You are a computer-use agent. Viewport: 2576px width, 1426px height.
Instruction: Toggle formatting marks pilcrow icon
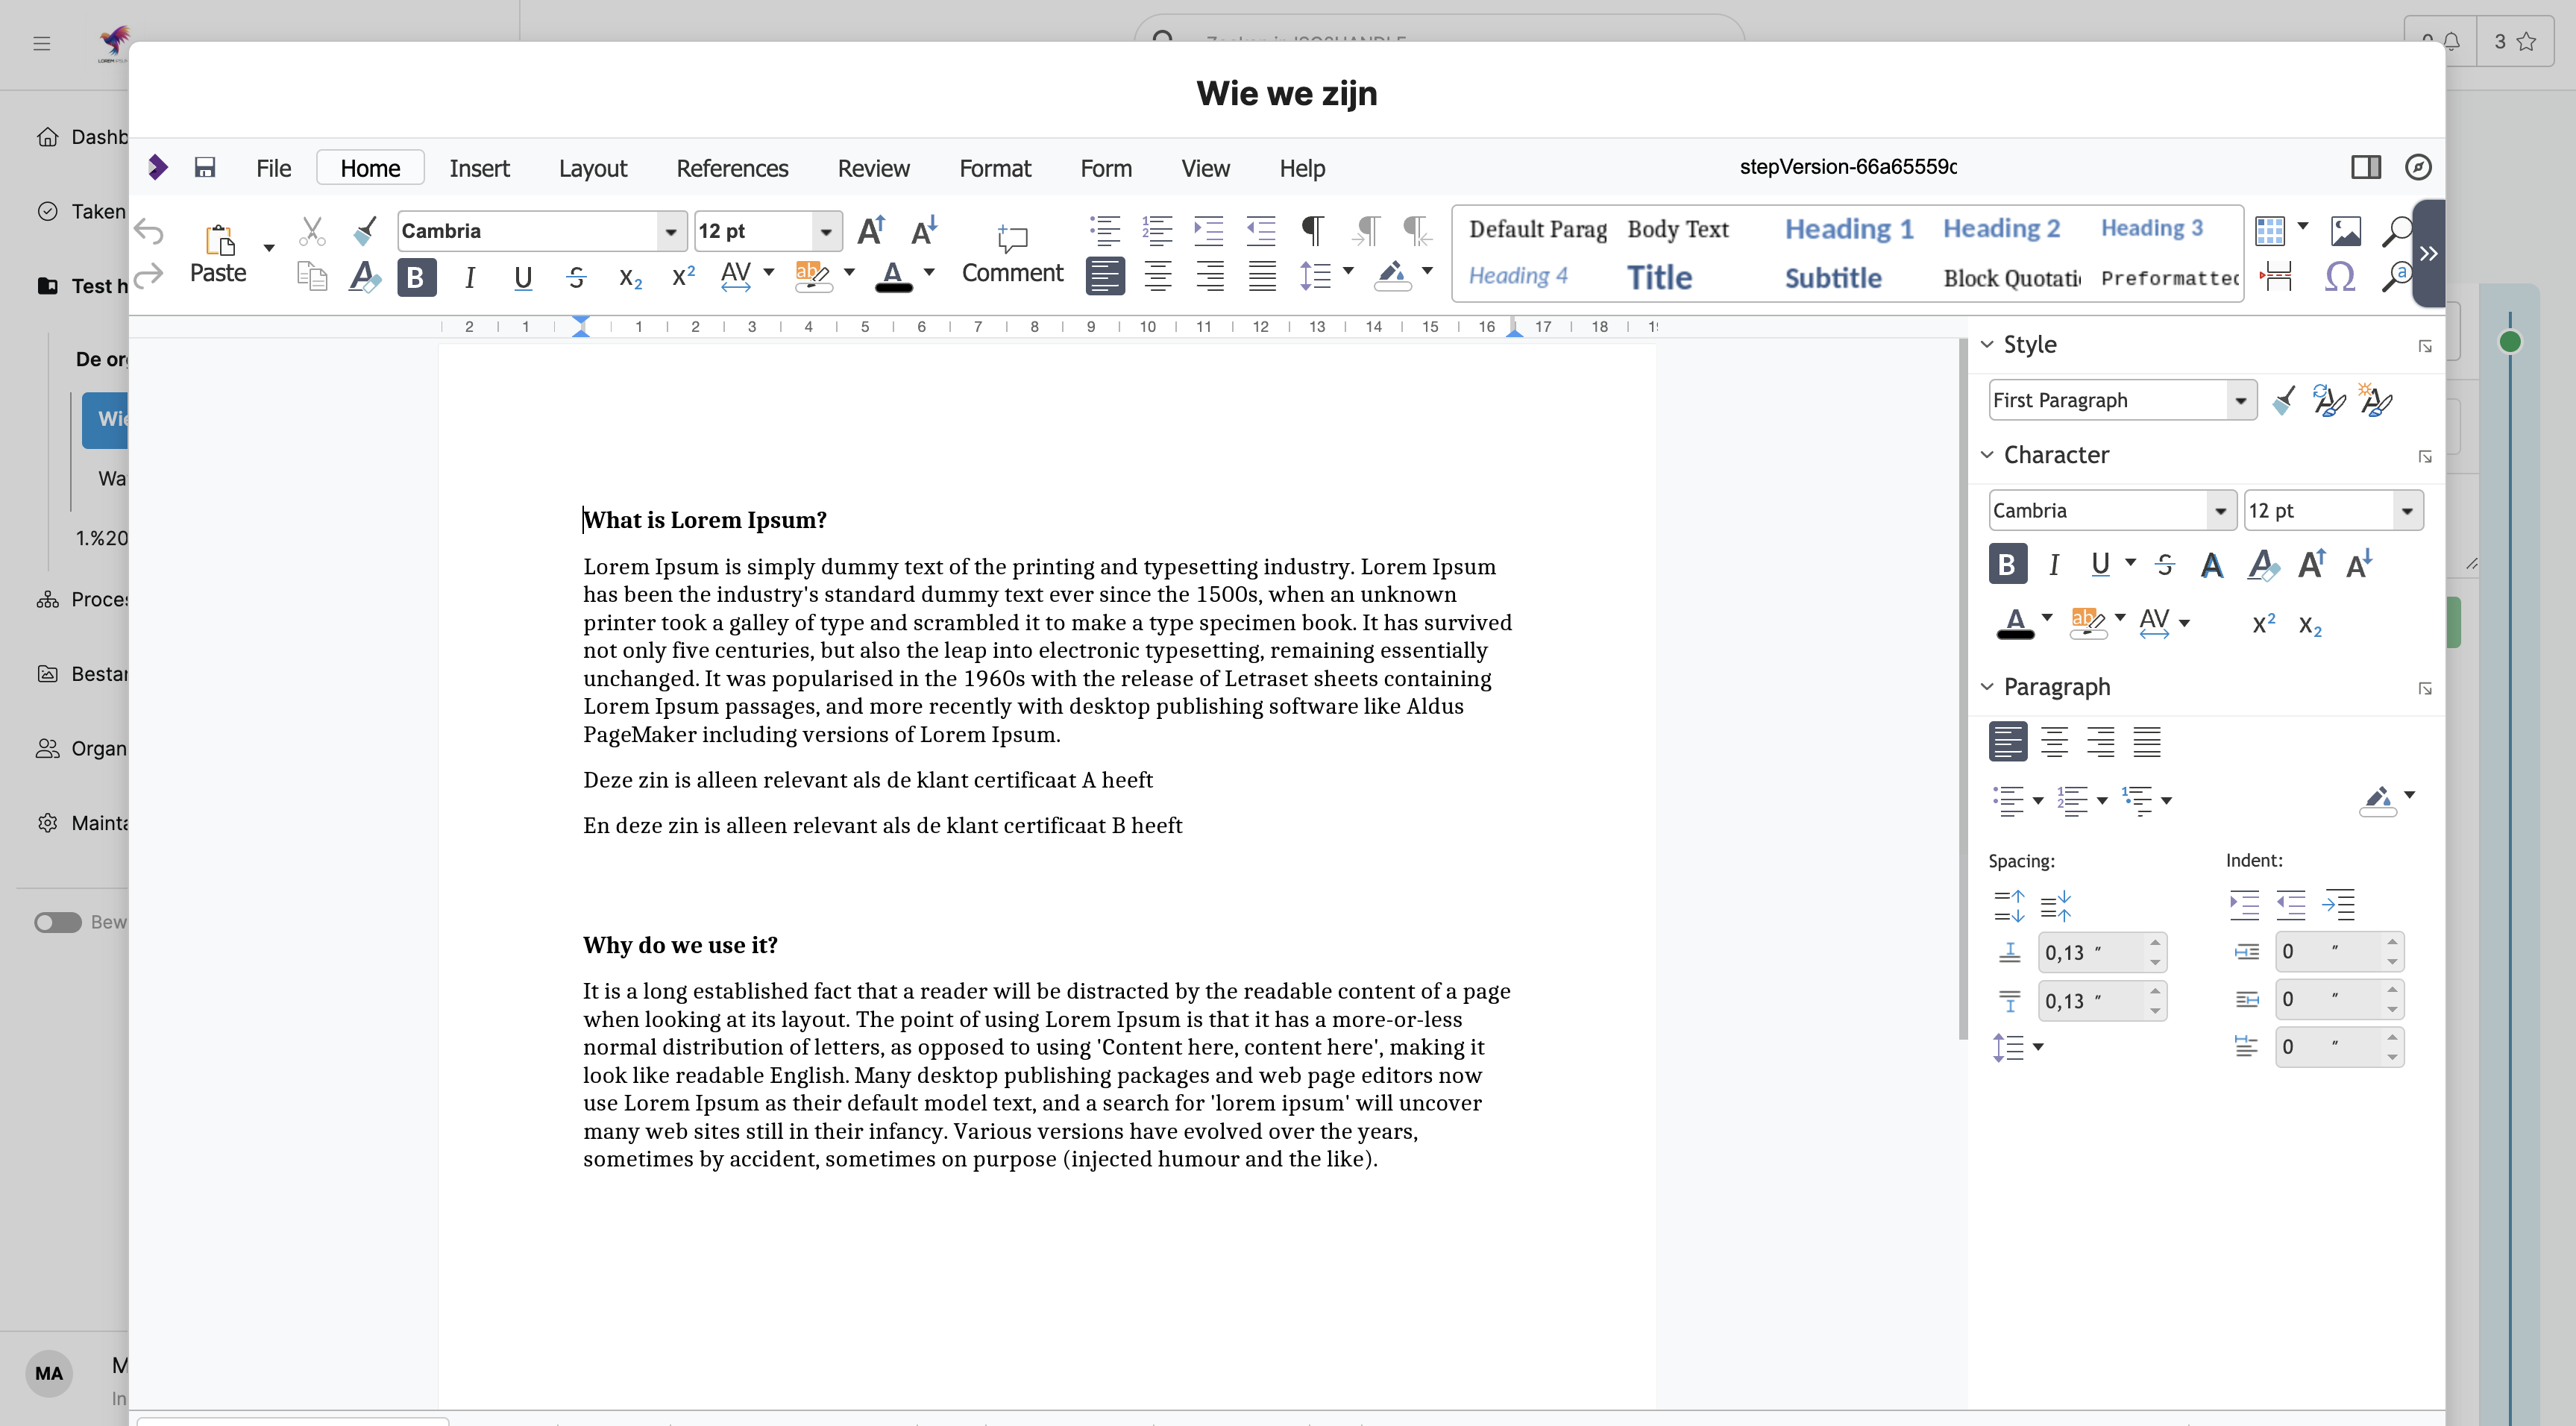tap(1313, 231)
